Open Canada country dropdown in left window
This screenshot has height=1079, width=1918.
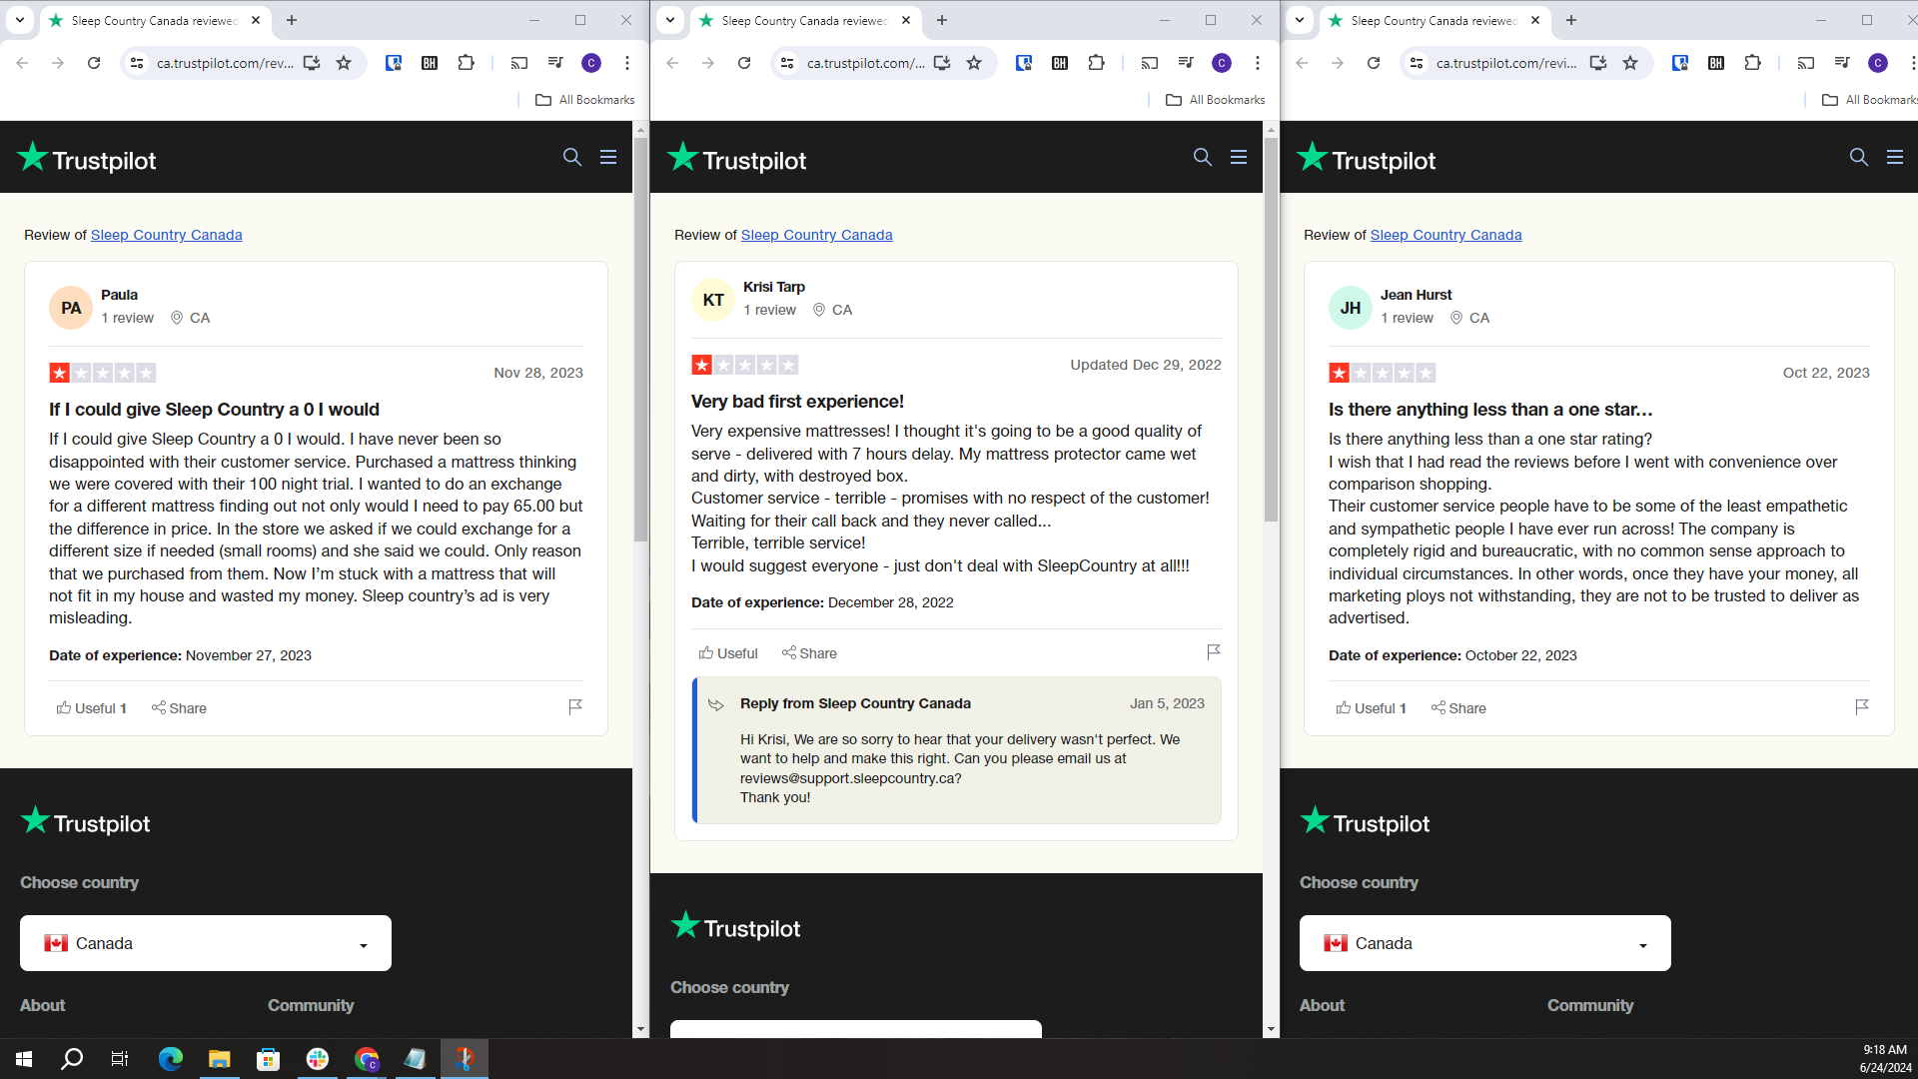(x=206, y=943)
